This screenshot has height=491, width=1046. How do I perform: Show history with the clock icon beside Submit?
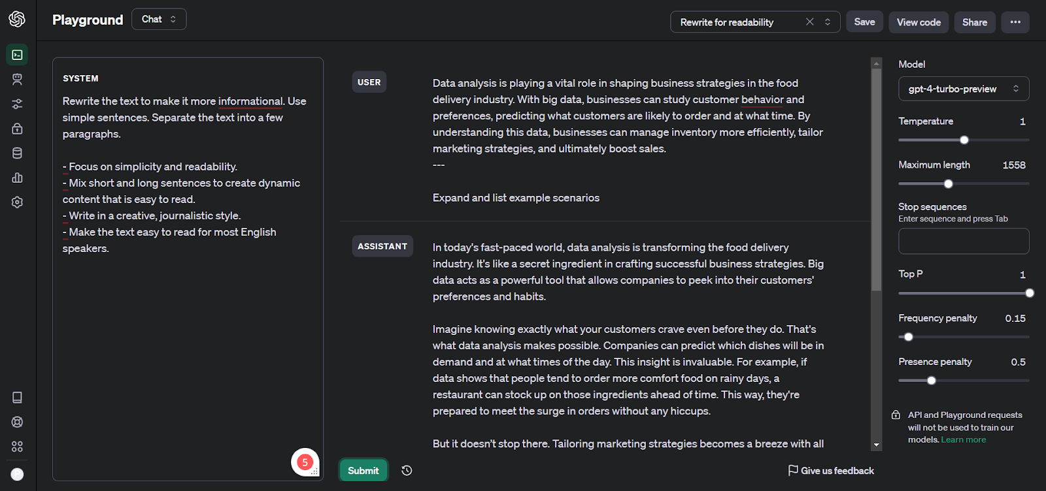pyautogui.click(x=407, y=471)
